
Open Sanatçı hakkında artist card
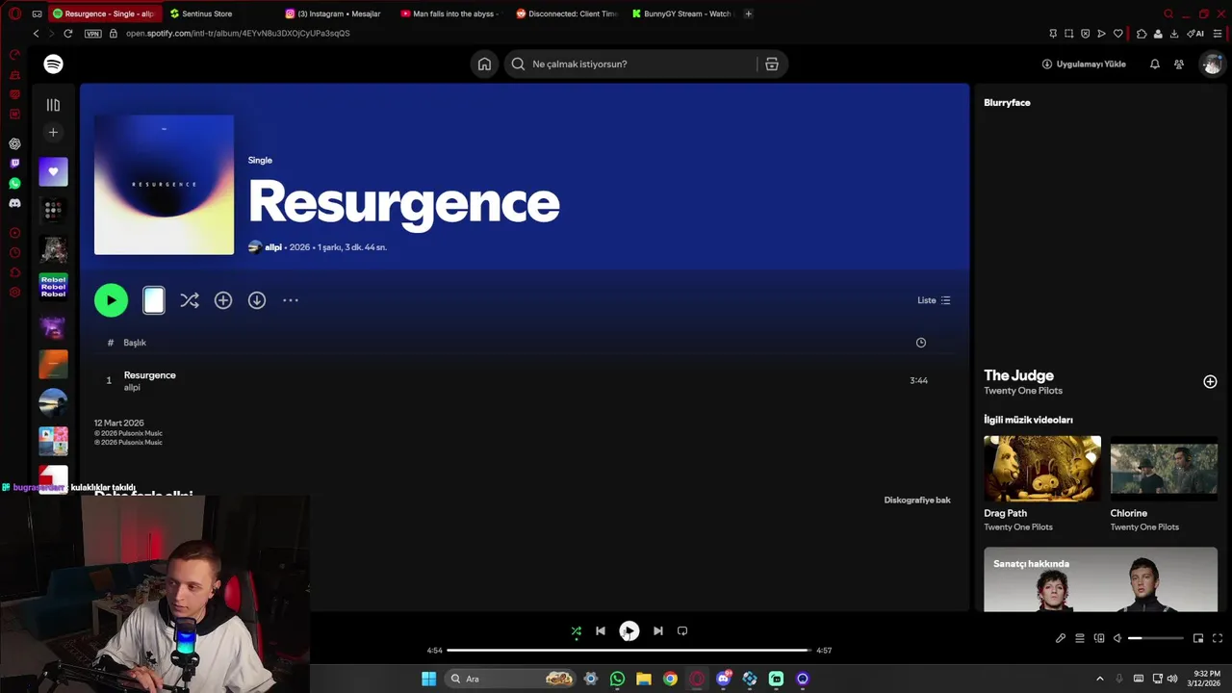tap(1100, 579)
